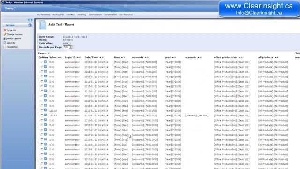
Task: Click the Clarity 7 application title
Action: pos(10,8)
